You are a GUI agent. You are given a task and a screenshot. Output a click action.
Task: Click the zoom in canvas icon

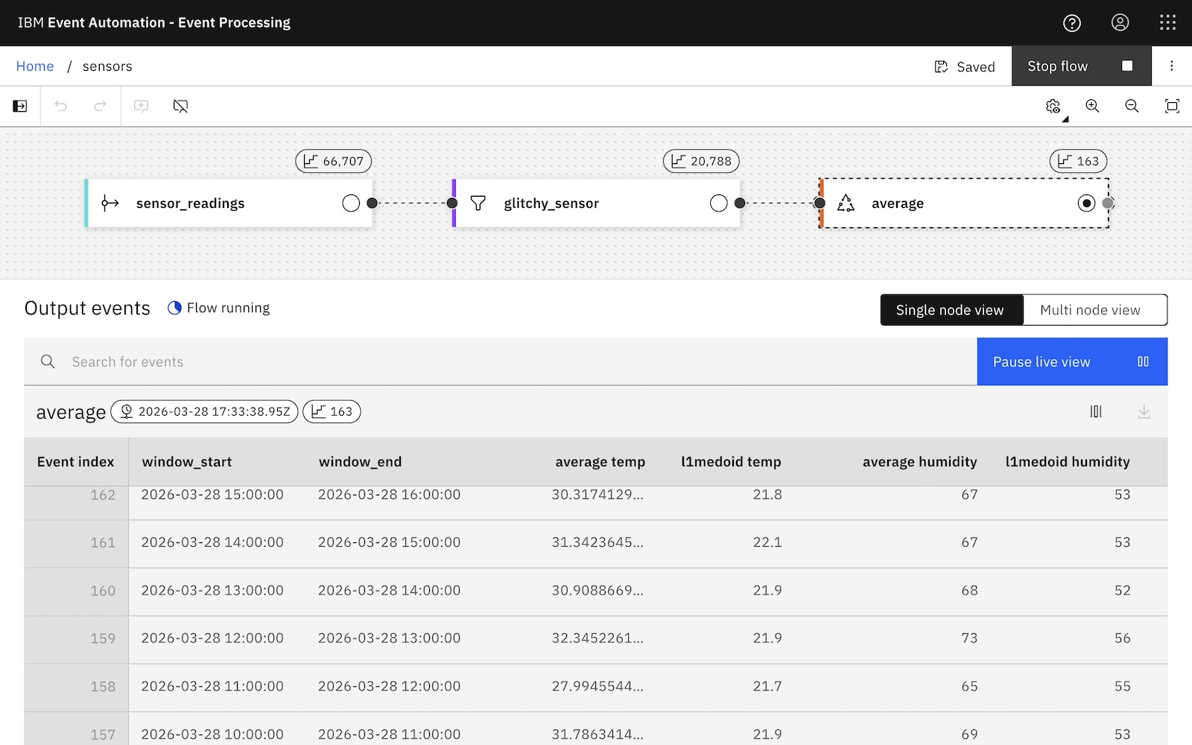coord(1092,107)
